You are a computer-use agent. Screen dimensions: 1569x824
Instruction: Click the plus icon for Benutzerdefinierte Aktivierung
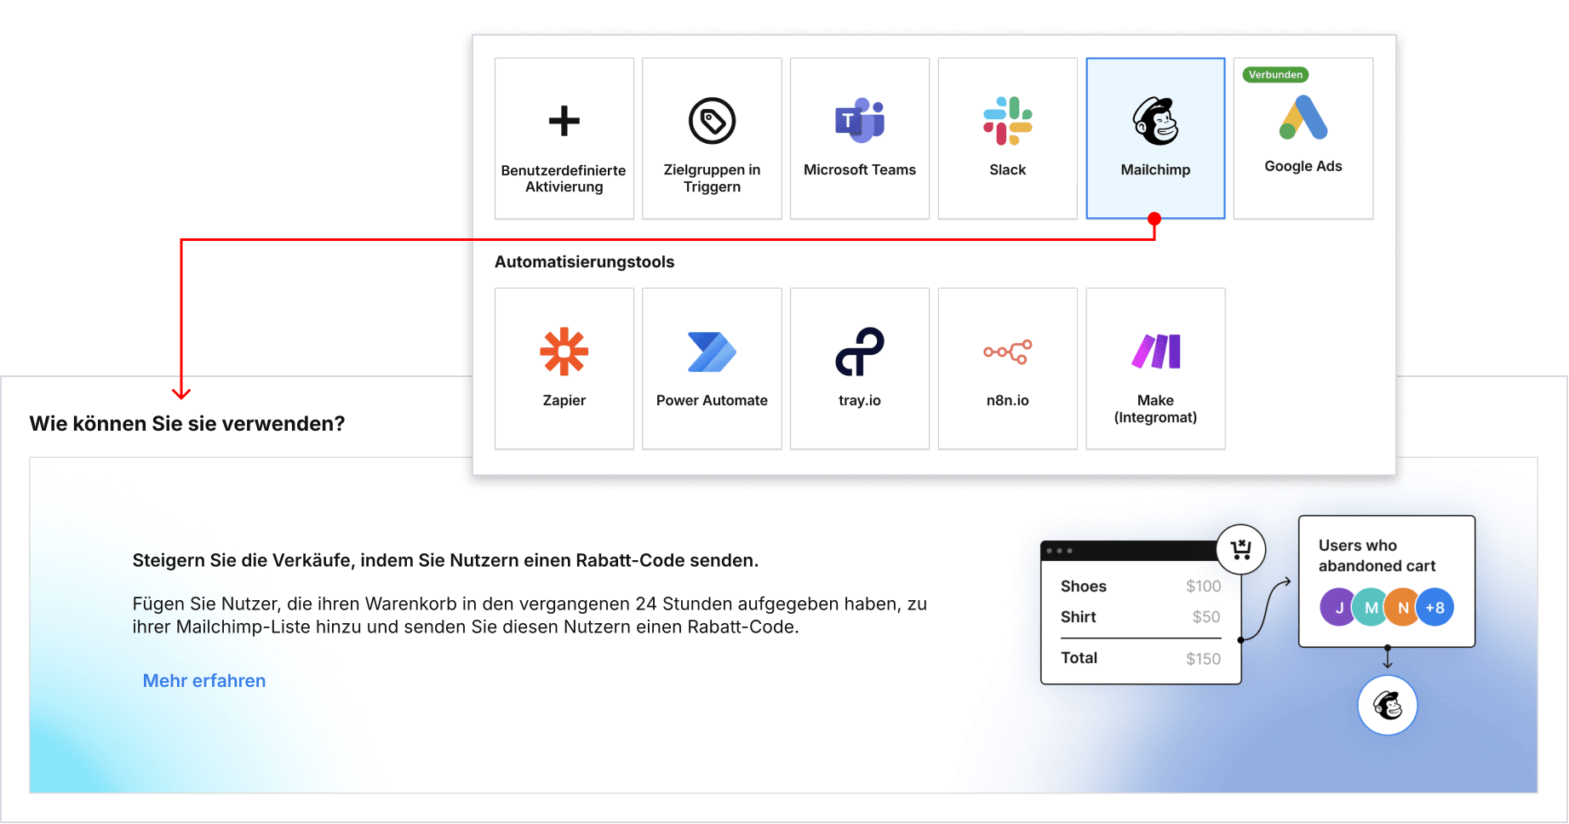tap(564, 121)
